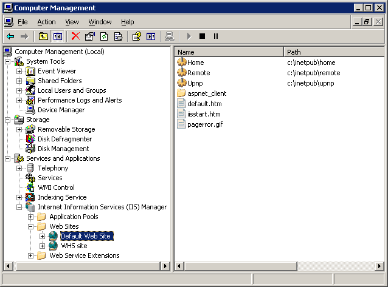Screen dimensions: 388x287
Task: Sort by the Name column header
Action: [229, 52]
